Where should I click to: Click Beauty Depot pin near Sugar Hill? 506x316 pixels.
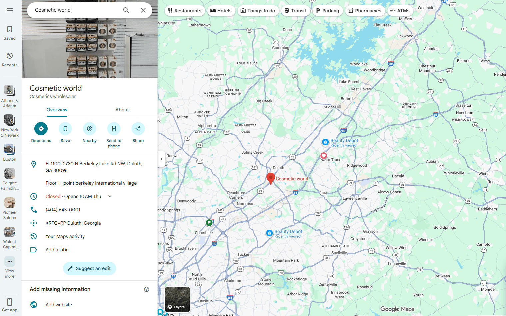(325, 142)
